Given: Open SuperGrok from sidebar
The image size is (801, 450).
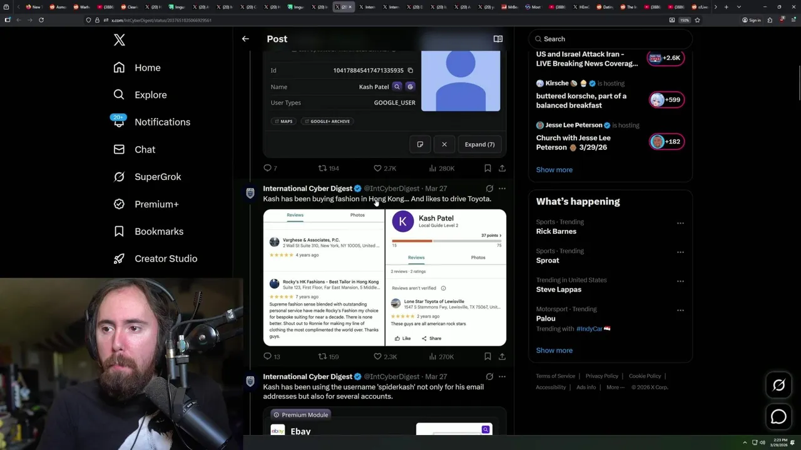Looking at the screenshot, I should point(148,176).
